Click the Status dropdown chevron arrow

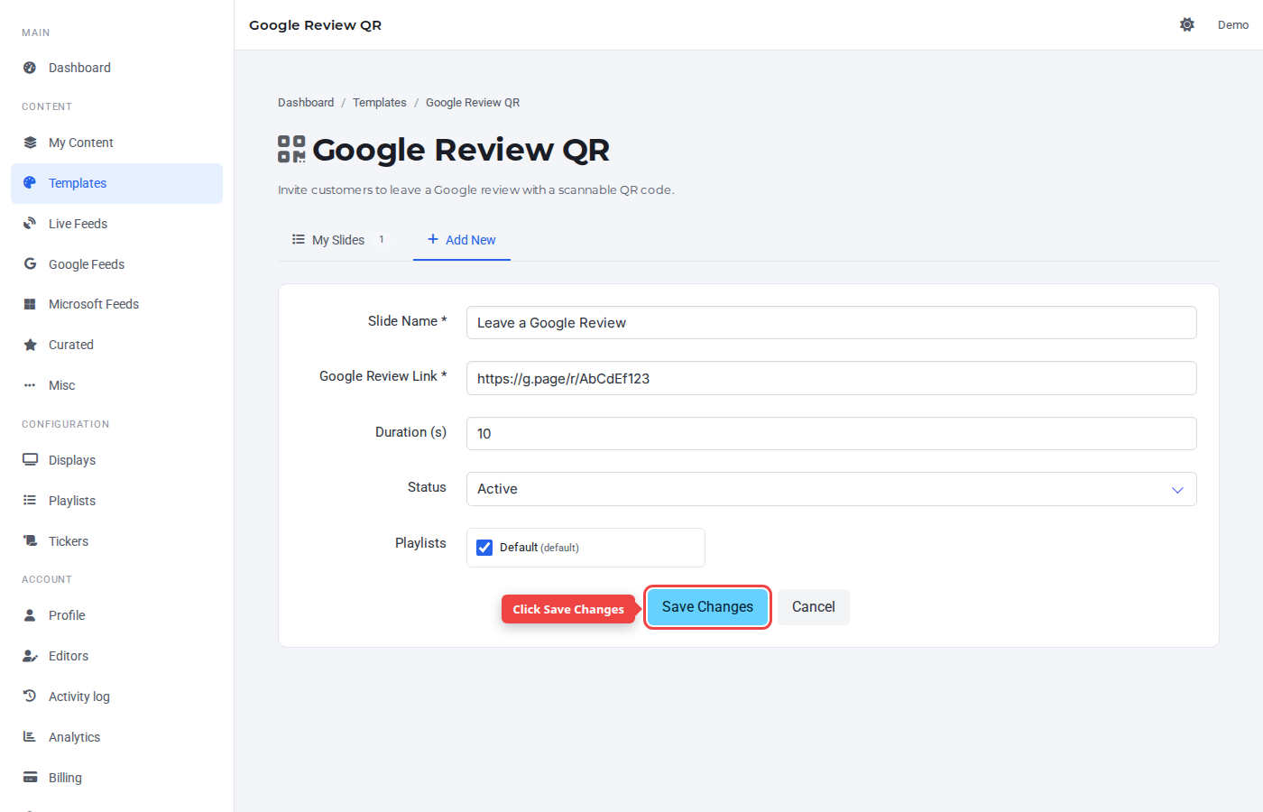point(1177,490)
